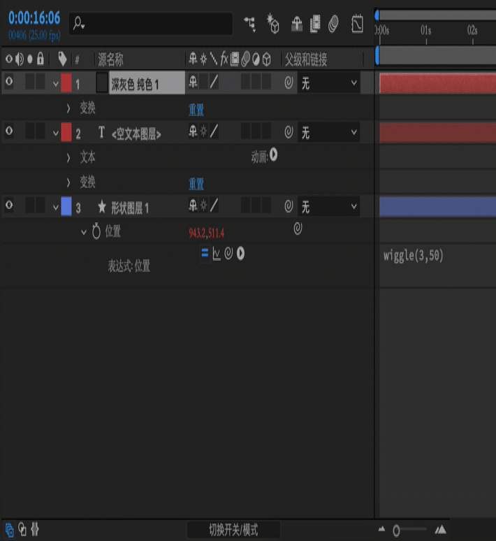Collapse the 位置 property arrow
Viewport: 496px width, 541px height.
click(83, 233)
